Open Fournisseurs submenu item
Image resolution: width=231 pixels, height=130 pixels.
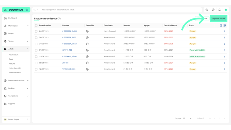click(13, 55)
